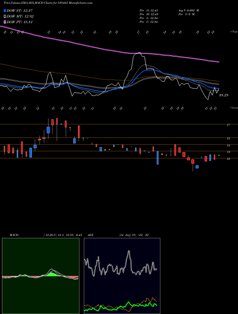Click the 'Pre H: 12.45' value
The image size is (238, 314).
(149, 14)
